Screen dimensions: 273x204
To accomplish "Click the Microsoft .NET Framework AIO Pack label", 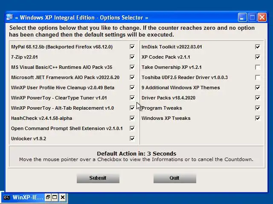I will 65,77.
